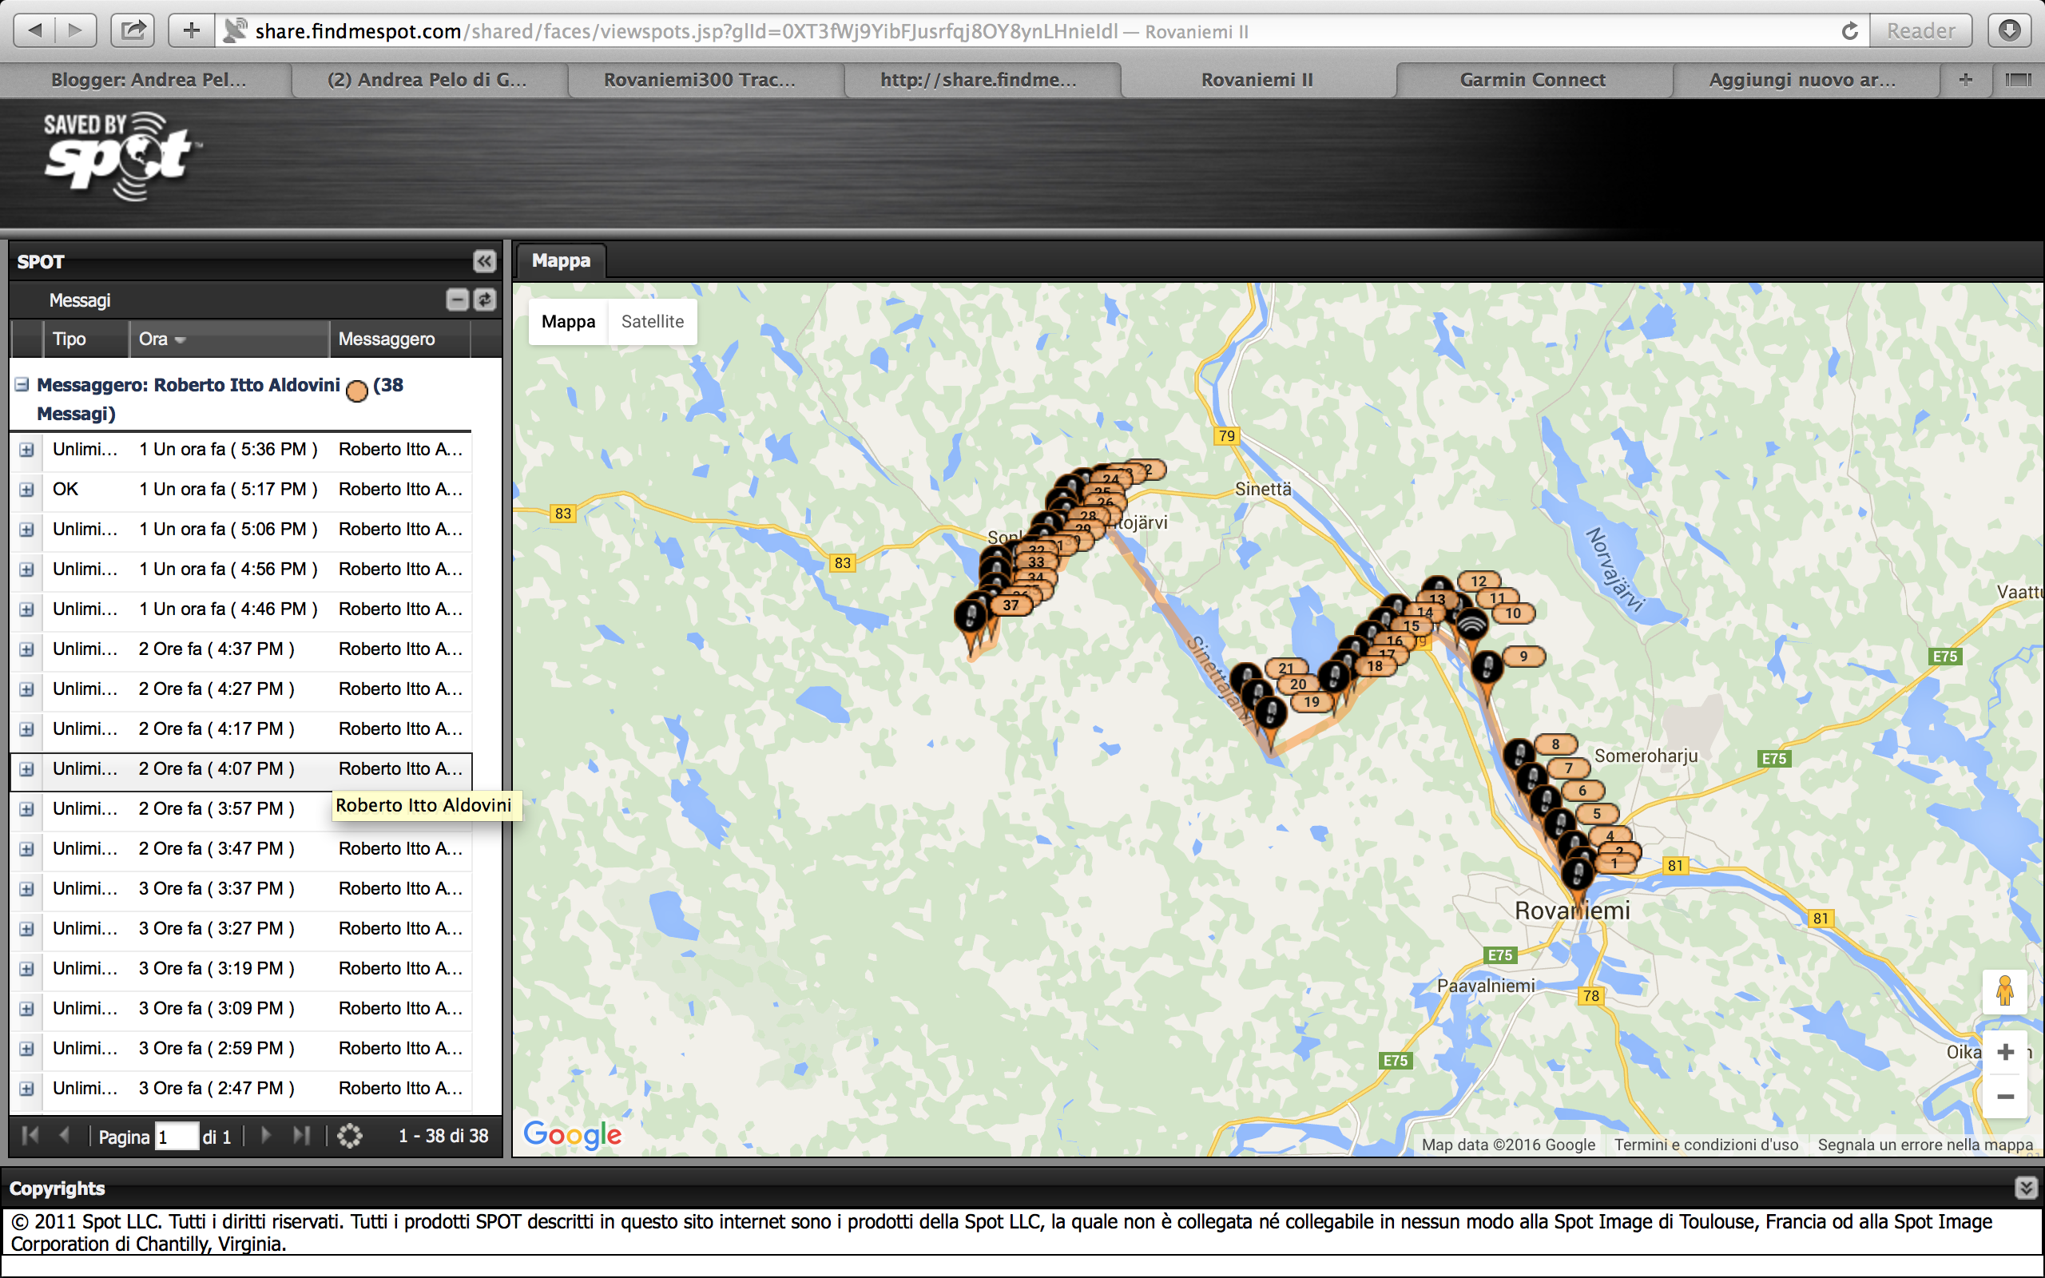
Task: Refresh the Messagi list icon
Action: coord(484,300)
